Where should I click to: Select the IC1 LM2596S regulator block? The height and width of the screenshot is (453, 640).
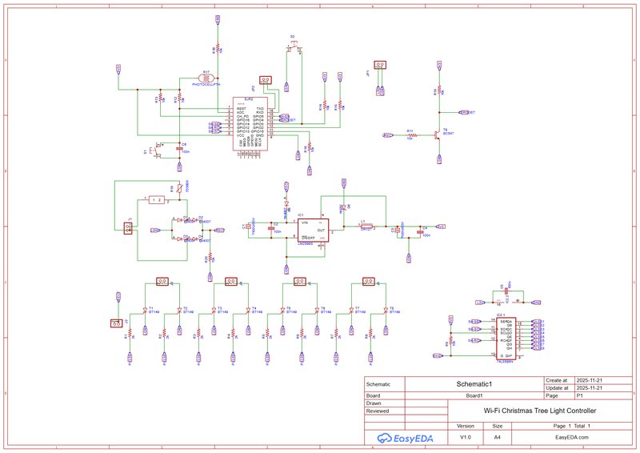point(313,231)
